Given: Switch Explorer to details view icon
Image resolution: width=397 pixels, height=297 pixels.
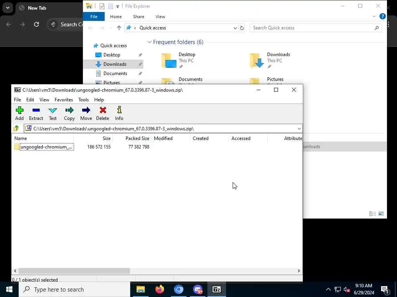Looking at the screenshot, I should (373, 213).
